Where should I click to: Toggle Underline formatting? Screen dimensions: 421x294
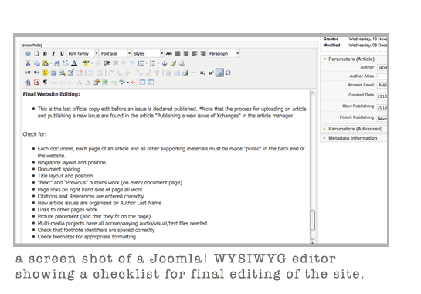point(62,54)
